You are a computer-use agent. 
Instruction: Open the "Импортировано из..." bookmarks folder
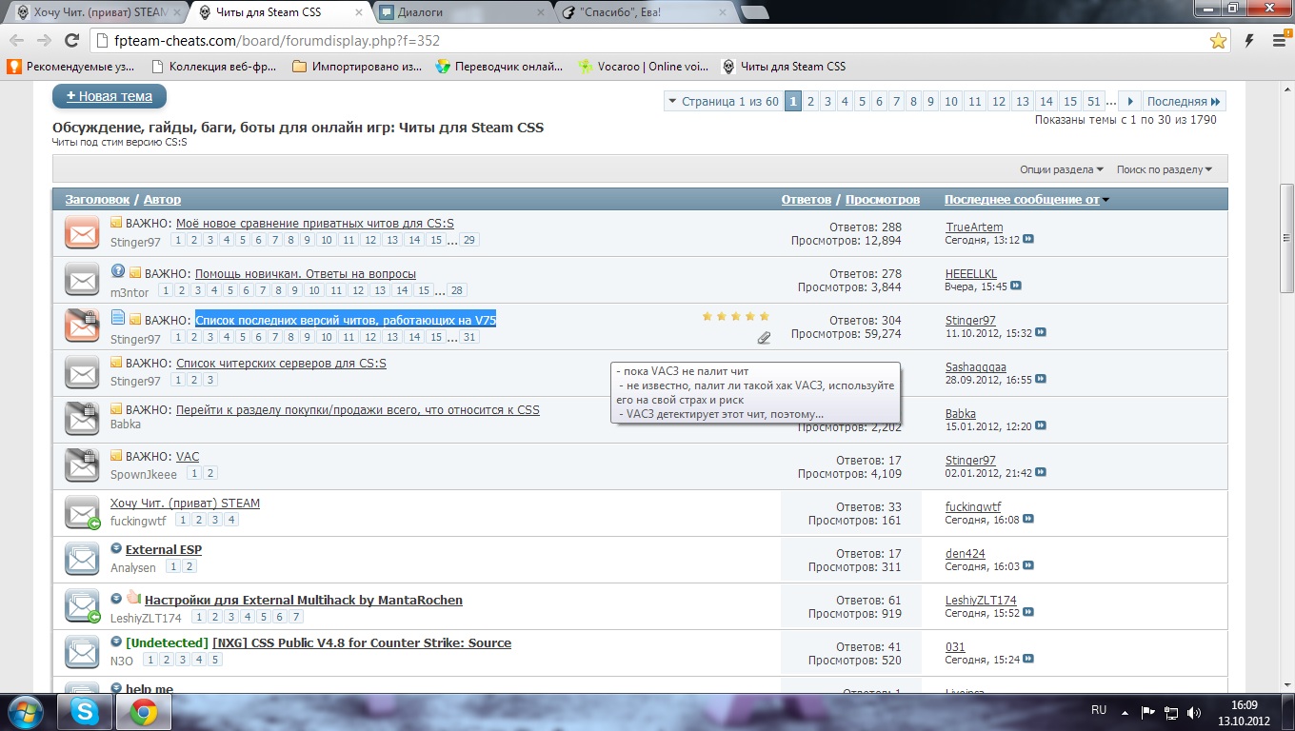click(357, 67)
